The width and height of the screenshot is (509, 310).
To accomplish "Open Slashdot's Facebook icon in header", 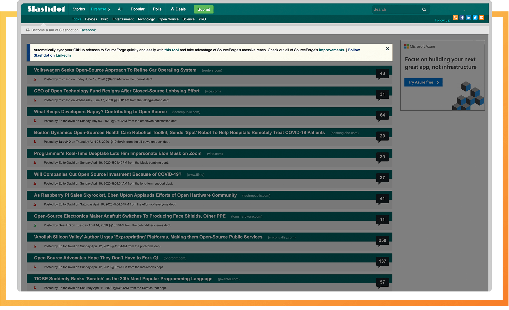I will coord(462,18).
